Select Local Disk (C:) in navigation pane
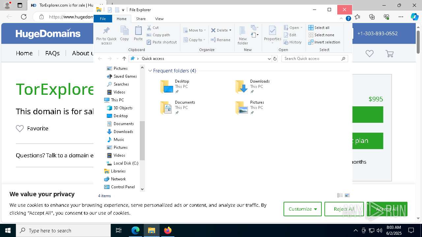Screen dimensions: 422x237 pyautogui.click(x=122, y=163)
